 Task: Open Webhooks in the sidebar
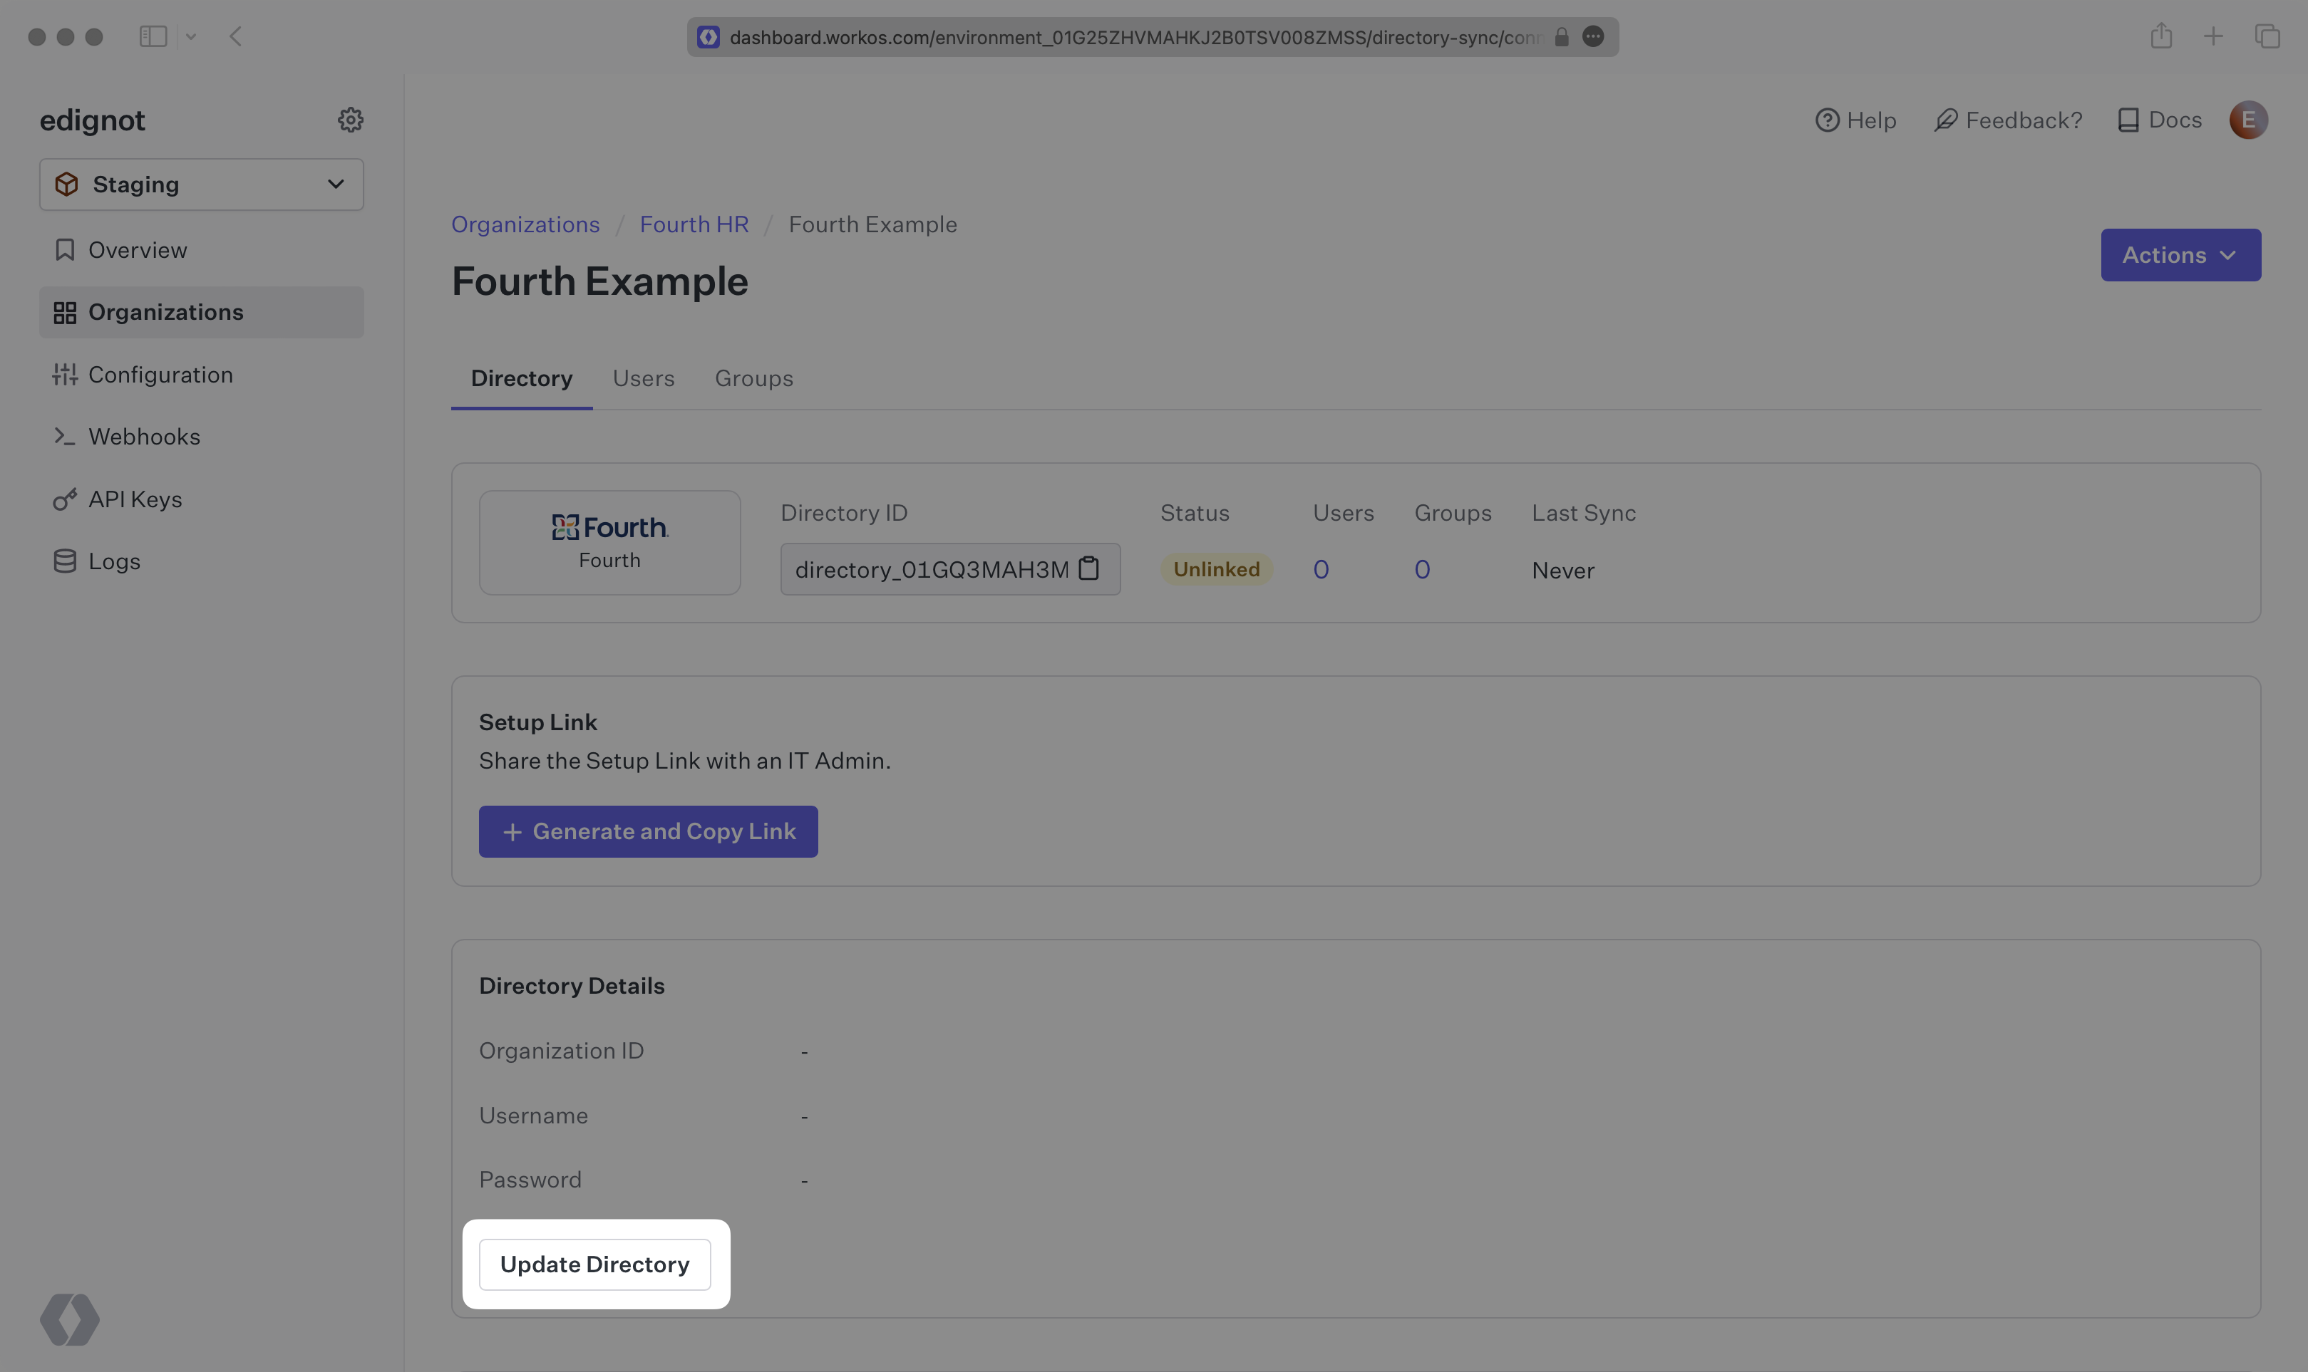[x=143, y=437]
